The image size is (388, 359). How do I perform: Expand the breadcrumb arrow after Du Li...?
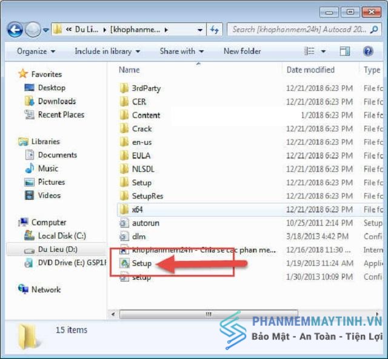105,30
